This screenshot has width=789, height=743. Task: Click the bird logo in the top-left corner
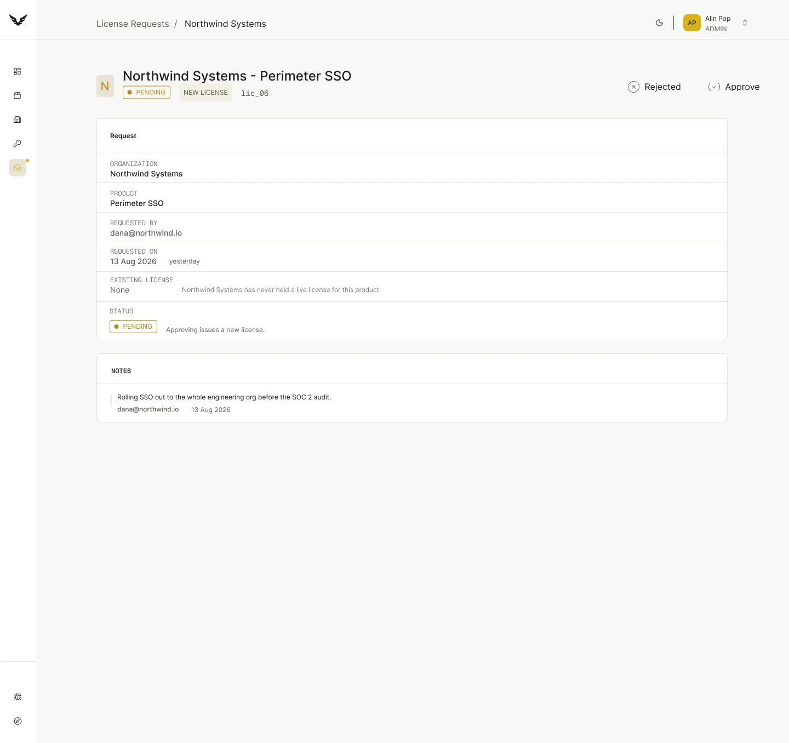tap(18, 20)
